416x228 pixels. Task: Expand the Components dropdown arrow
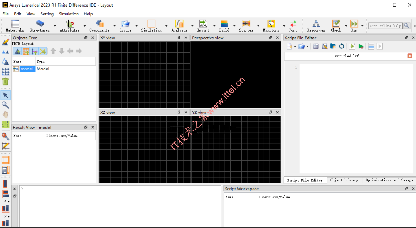click(x=115, y=26)
